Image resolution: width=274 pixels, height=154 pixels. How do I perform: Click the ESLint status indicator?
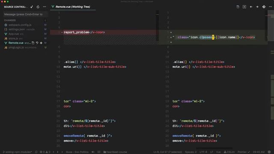point(229,152)
